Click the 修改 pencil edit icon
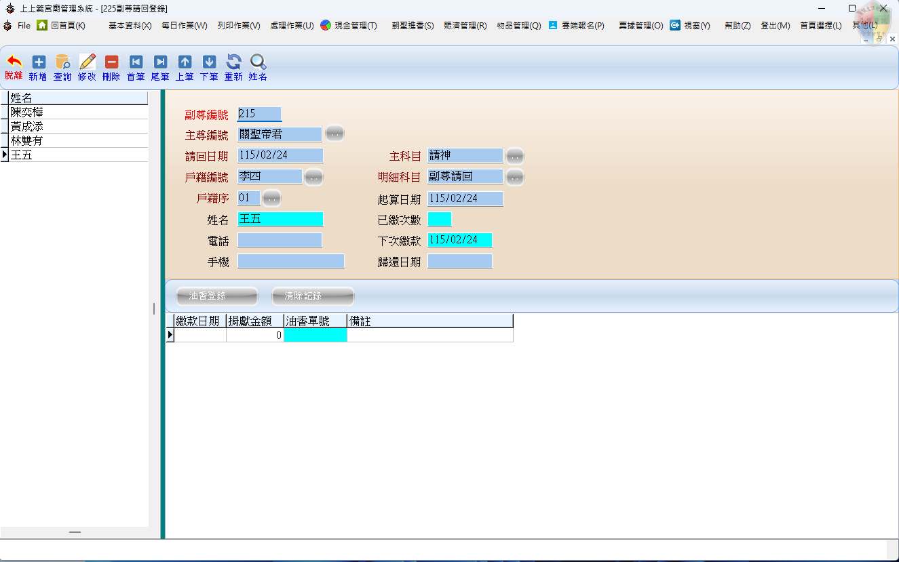 click(x=87, y=62)
